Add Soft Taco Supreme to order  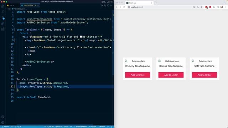point(204,75)
